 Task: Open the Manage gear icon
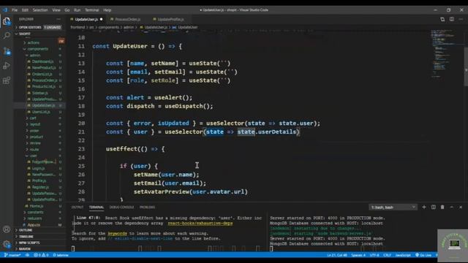tap(7, 244)
